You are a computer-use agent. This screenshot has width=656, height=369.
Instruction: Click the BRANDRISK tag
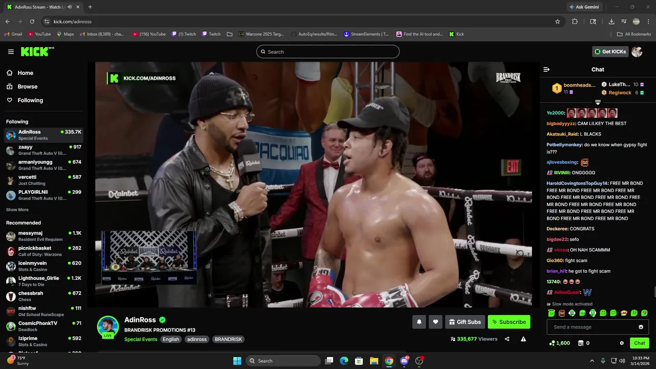pyautogui.click(x=228, y=339)
